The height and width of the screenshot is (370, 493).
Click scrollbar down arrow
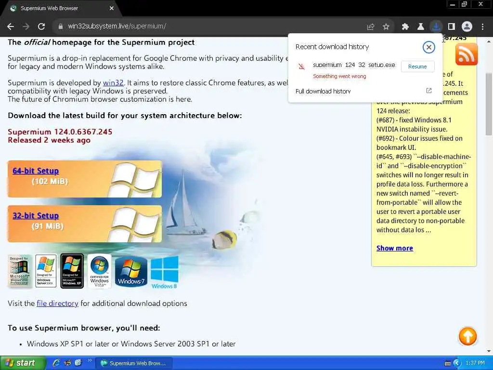pos(489,351)
